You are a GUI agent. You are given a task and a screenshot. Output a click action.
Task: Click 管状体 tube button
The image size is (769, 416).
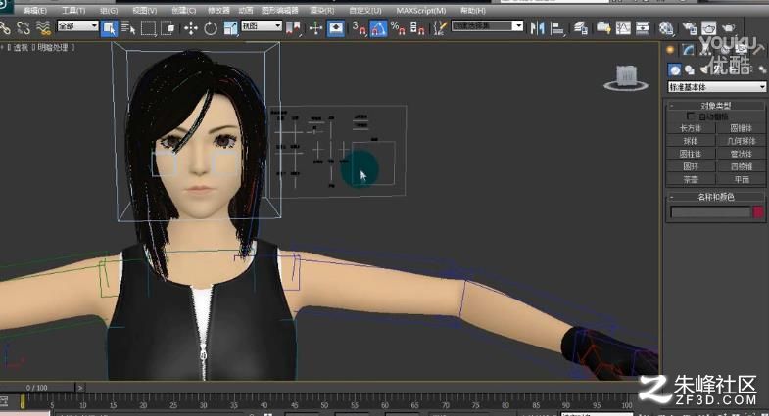pyautogui.click(x=741, y=154)
